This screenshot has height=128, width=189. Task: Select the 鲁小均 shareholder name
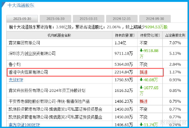(x=15, y=64)
